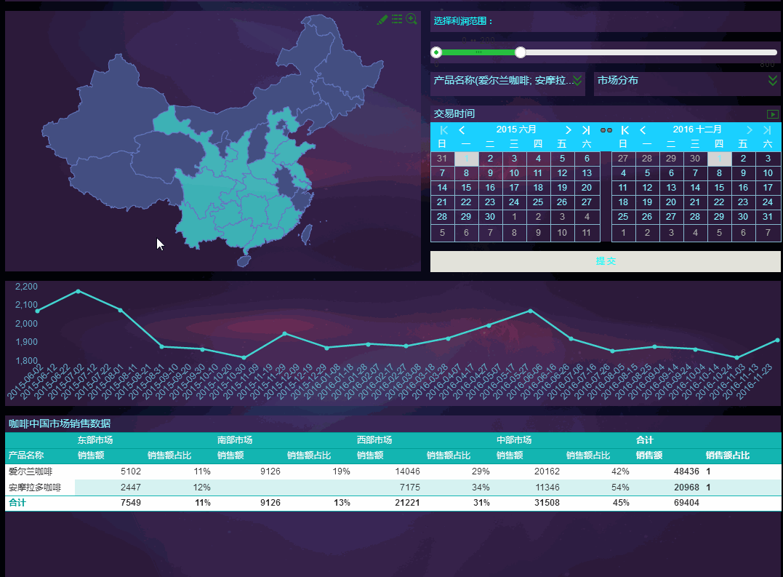783x577 pixels.
Task: Click the green pencil edit icon on map
Action: coord(382,20)
